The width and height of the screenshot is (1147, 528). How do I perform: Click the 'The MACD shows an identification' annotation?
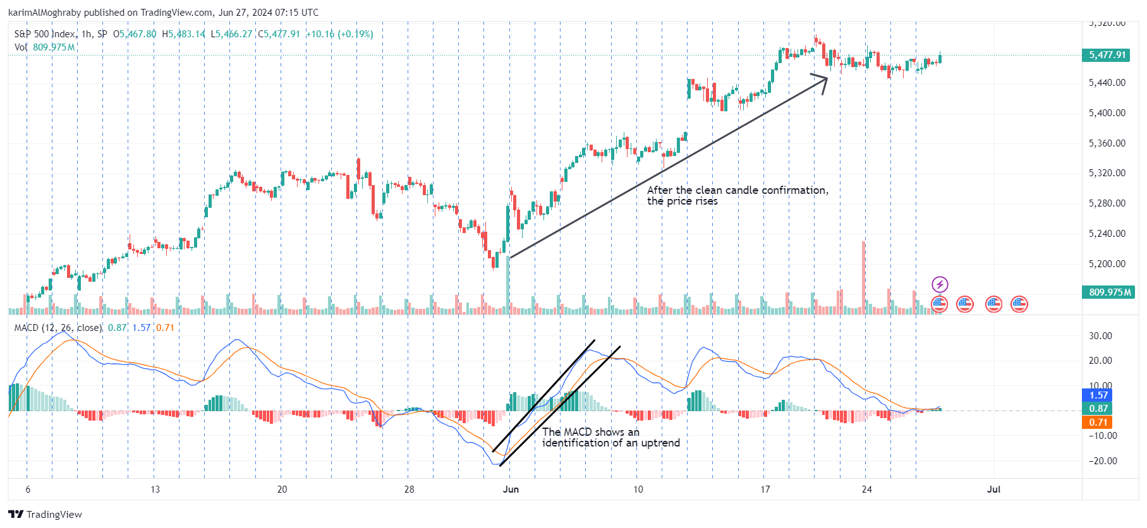(610, 438)
